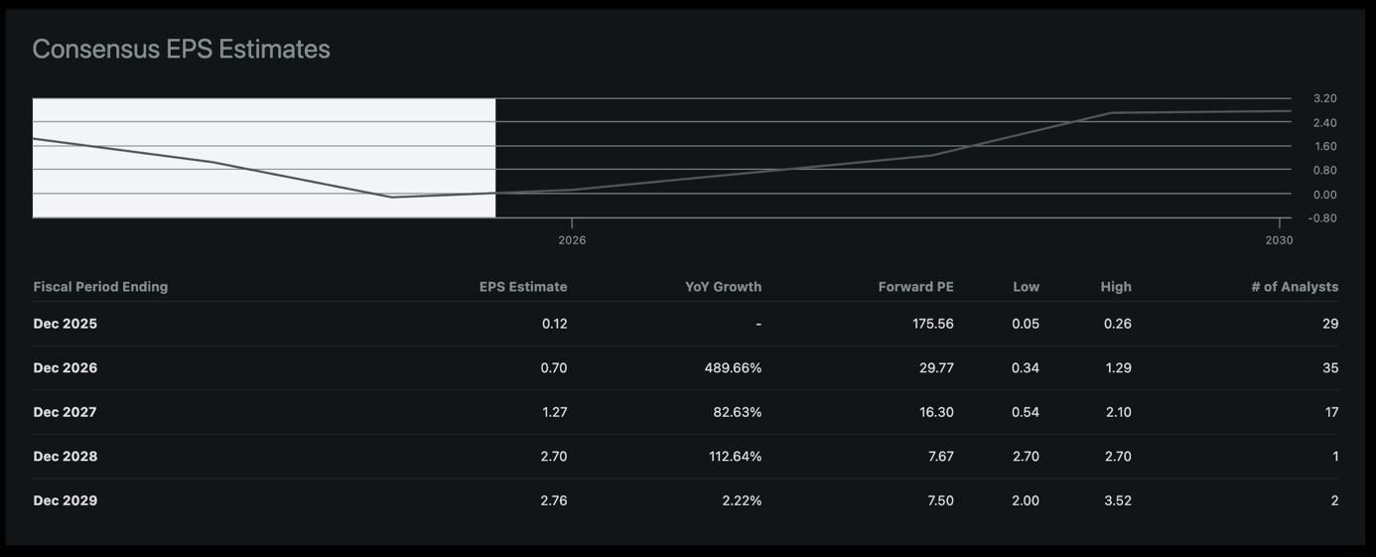1376x557 pixels.
Task: Sort by the EPS Estimate column header
Action: (x=523, y=287)
